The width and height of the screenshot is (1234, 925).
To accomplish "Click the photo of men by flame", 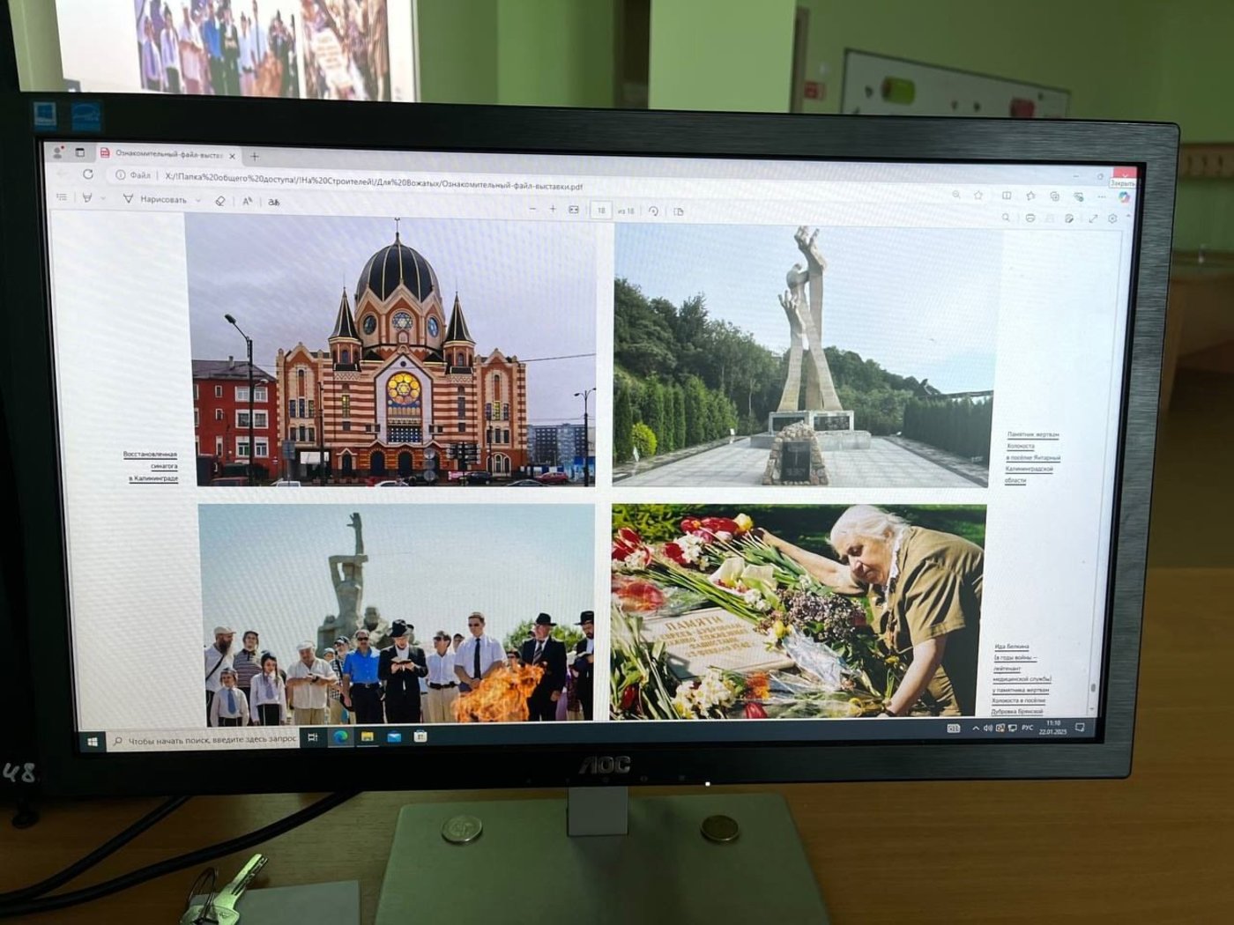I will pyautogui.click(x=397, y=613).
